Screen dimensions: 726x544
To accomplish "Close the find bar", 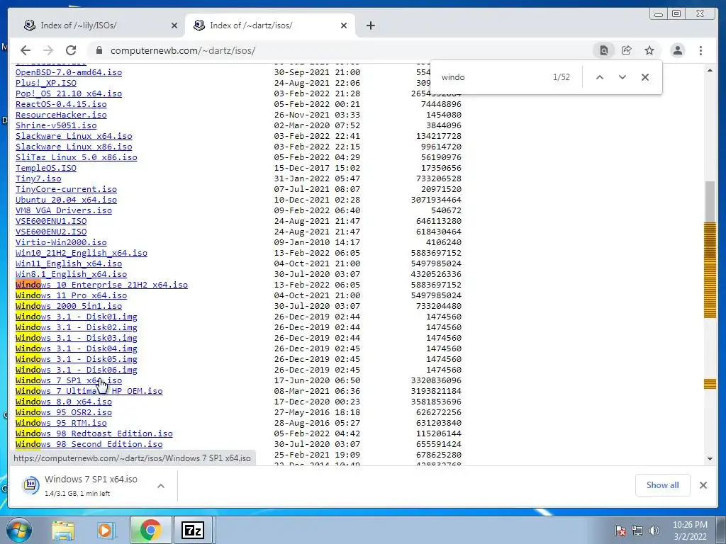I will 645,77.
